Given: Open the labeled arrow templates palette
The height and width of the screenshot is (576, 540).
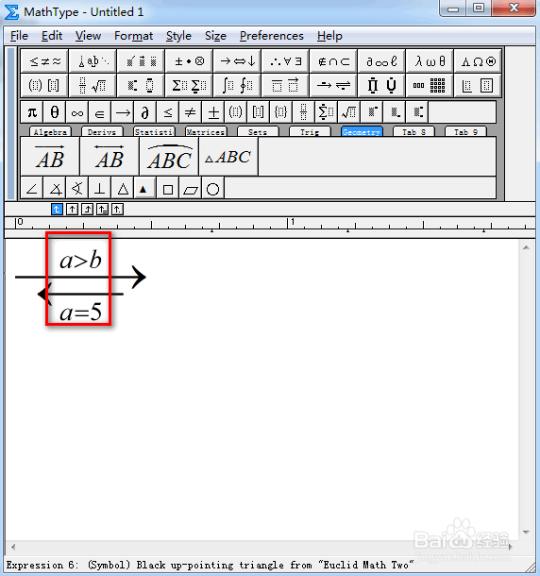Looking at the screenshot, I should [x=333, y=85].
